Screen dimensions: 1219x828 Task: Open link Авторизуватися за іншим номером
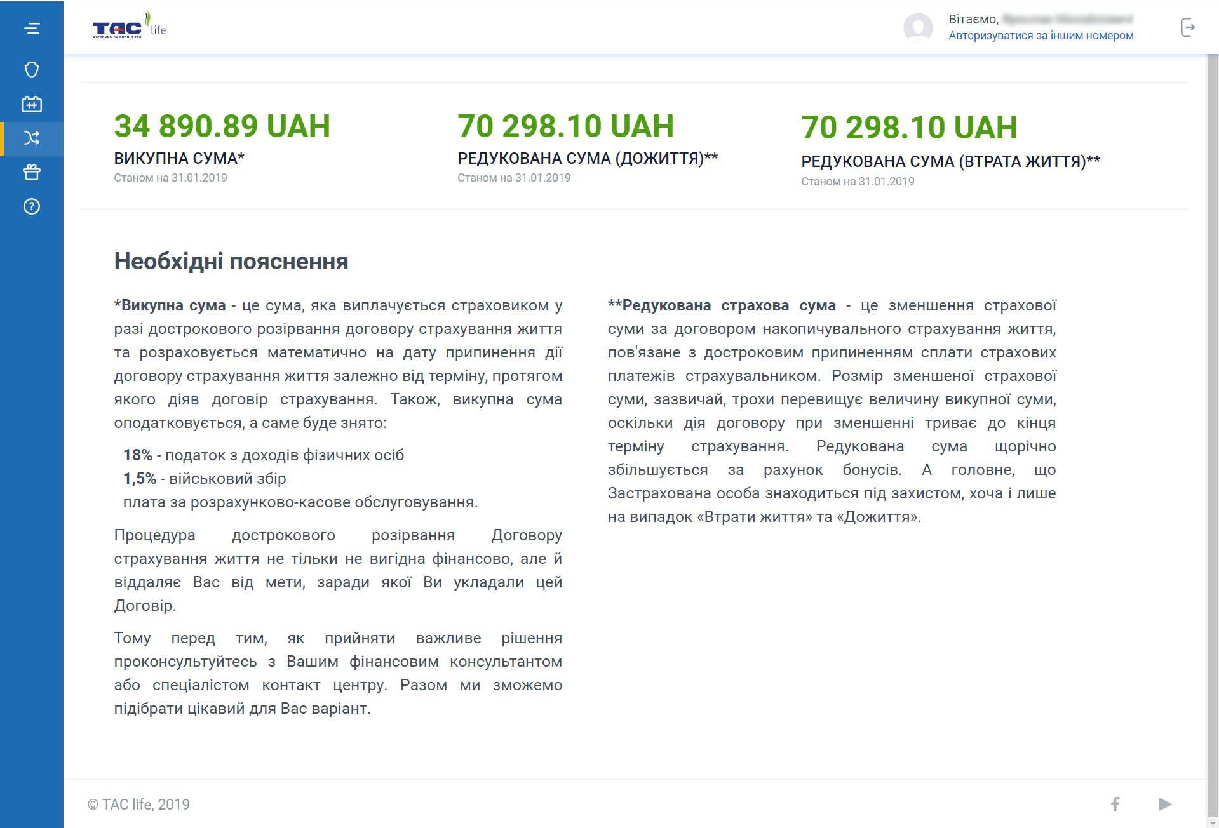click(1041, 36)
